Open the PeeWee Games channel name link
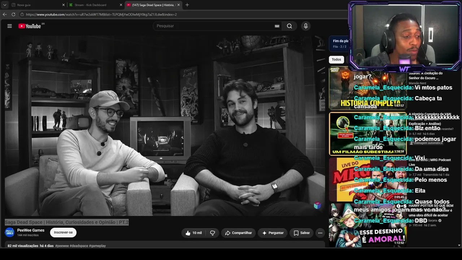Image resolution: width=462 pixels, height=260 pixels. (x=31, y=230)
